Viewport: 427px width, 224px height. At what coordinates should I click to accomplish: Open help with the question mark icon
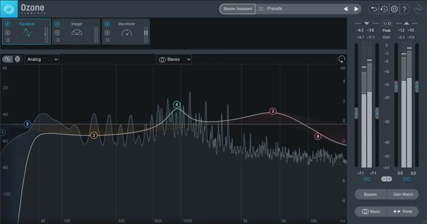click(x=404, y=9)
